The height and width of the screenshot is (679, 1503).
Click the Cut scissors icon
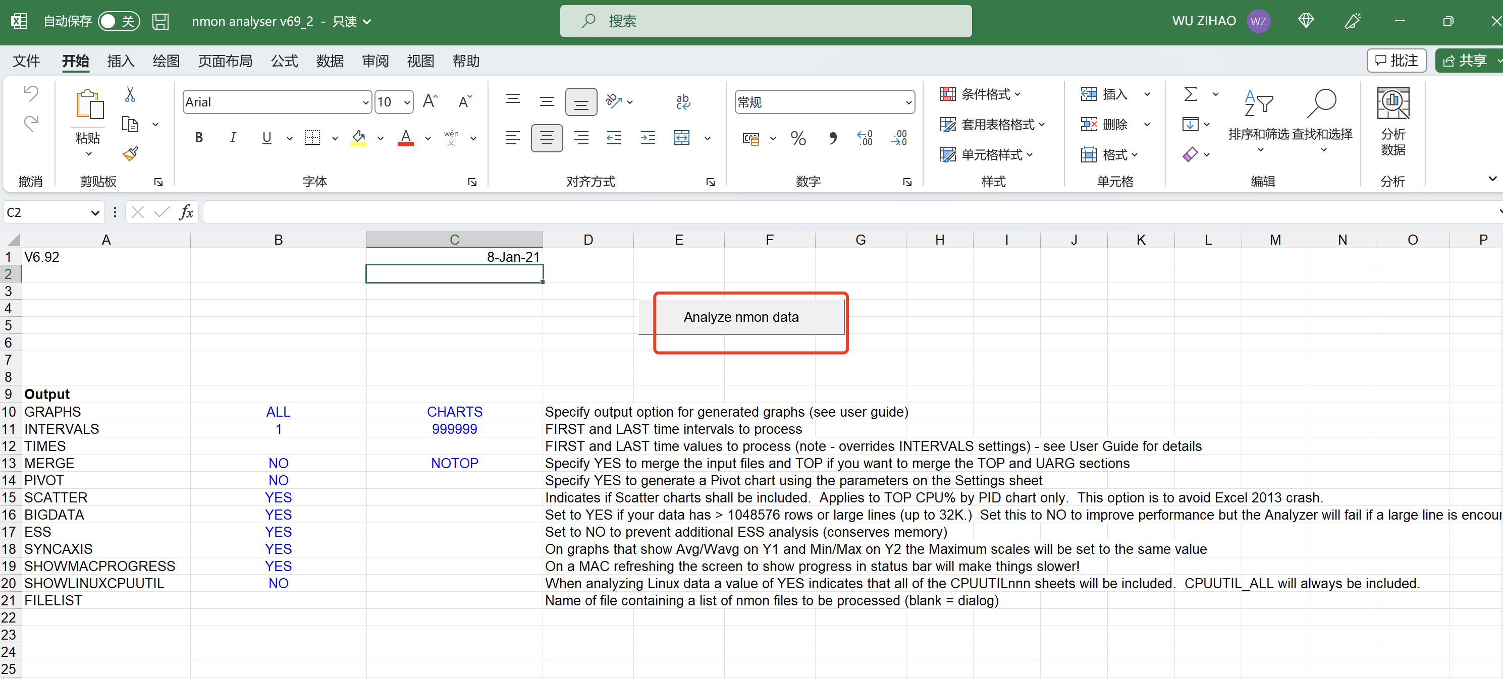130,94
